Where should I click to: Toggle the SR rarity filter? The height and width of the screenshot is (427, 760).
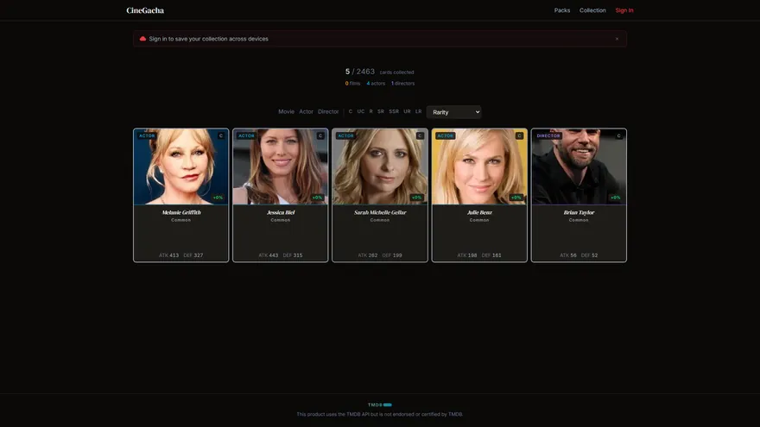coord(381,111)
